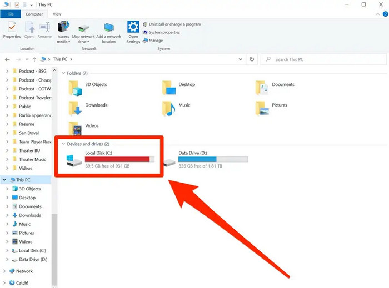Open Quick Access Toolbar customize dropdown
Image resolution: width=389 pixels, height=288 pixels.
point(32,4)
